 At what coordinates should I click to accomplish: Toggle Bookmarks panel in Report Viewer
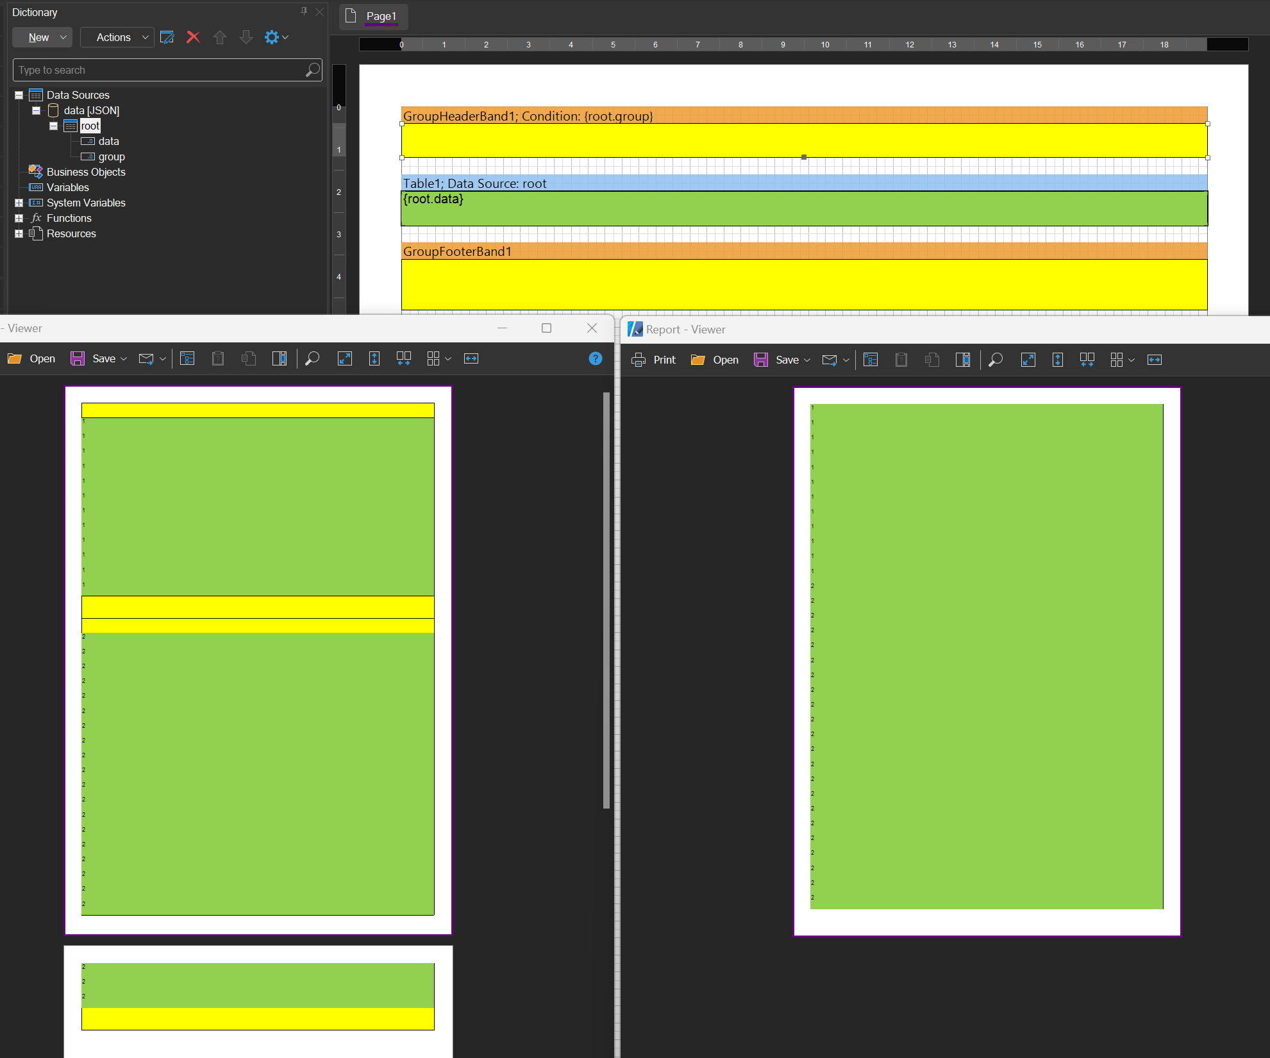[x=871, y=360]
